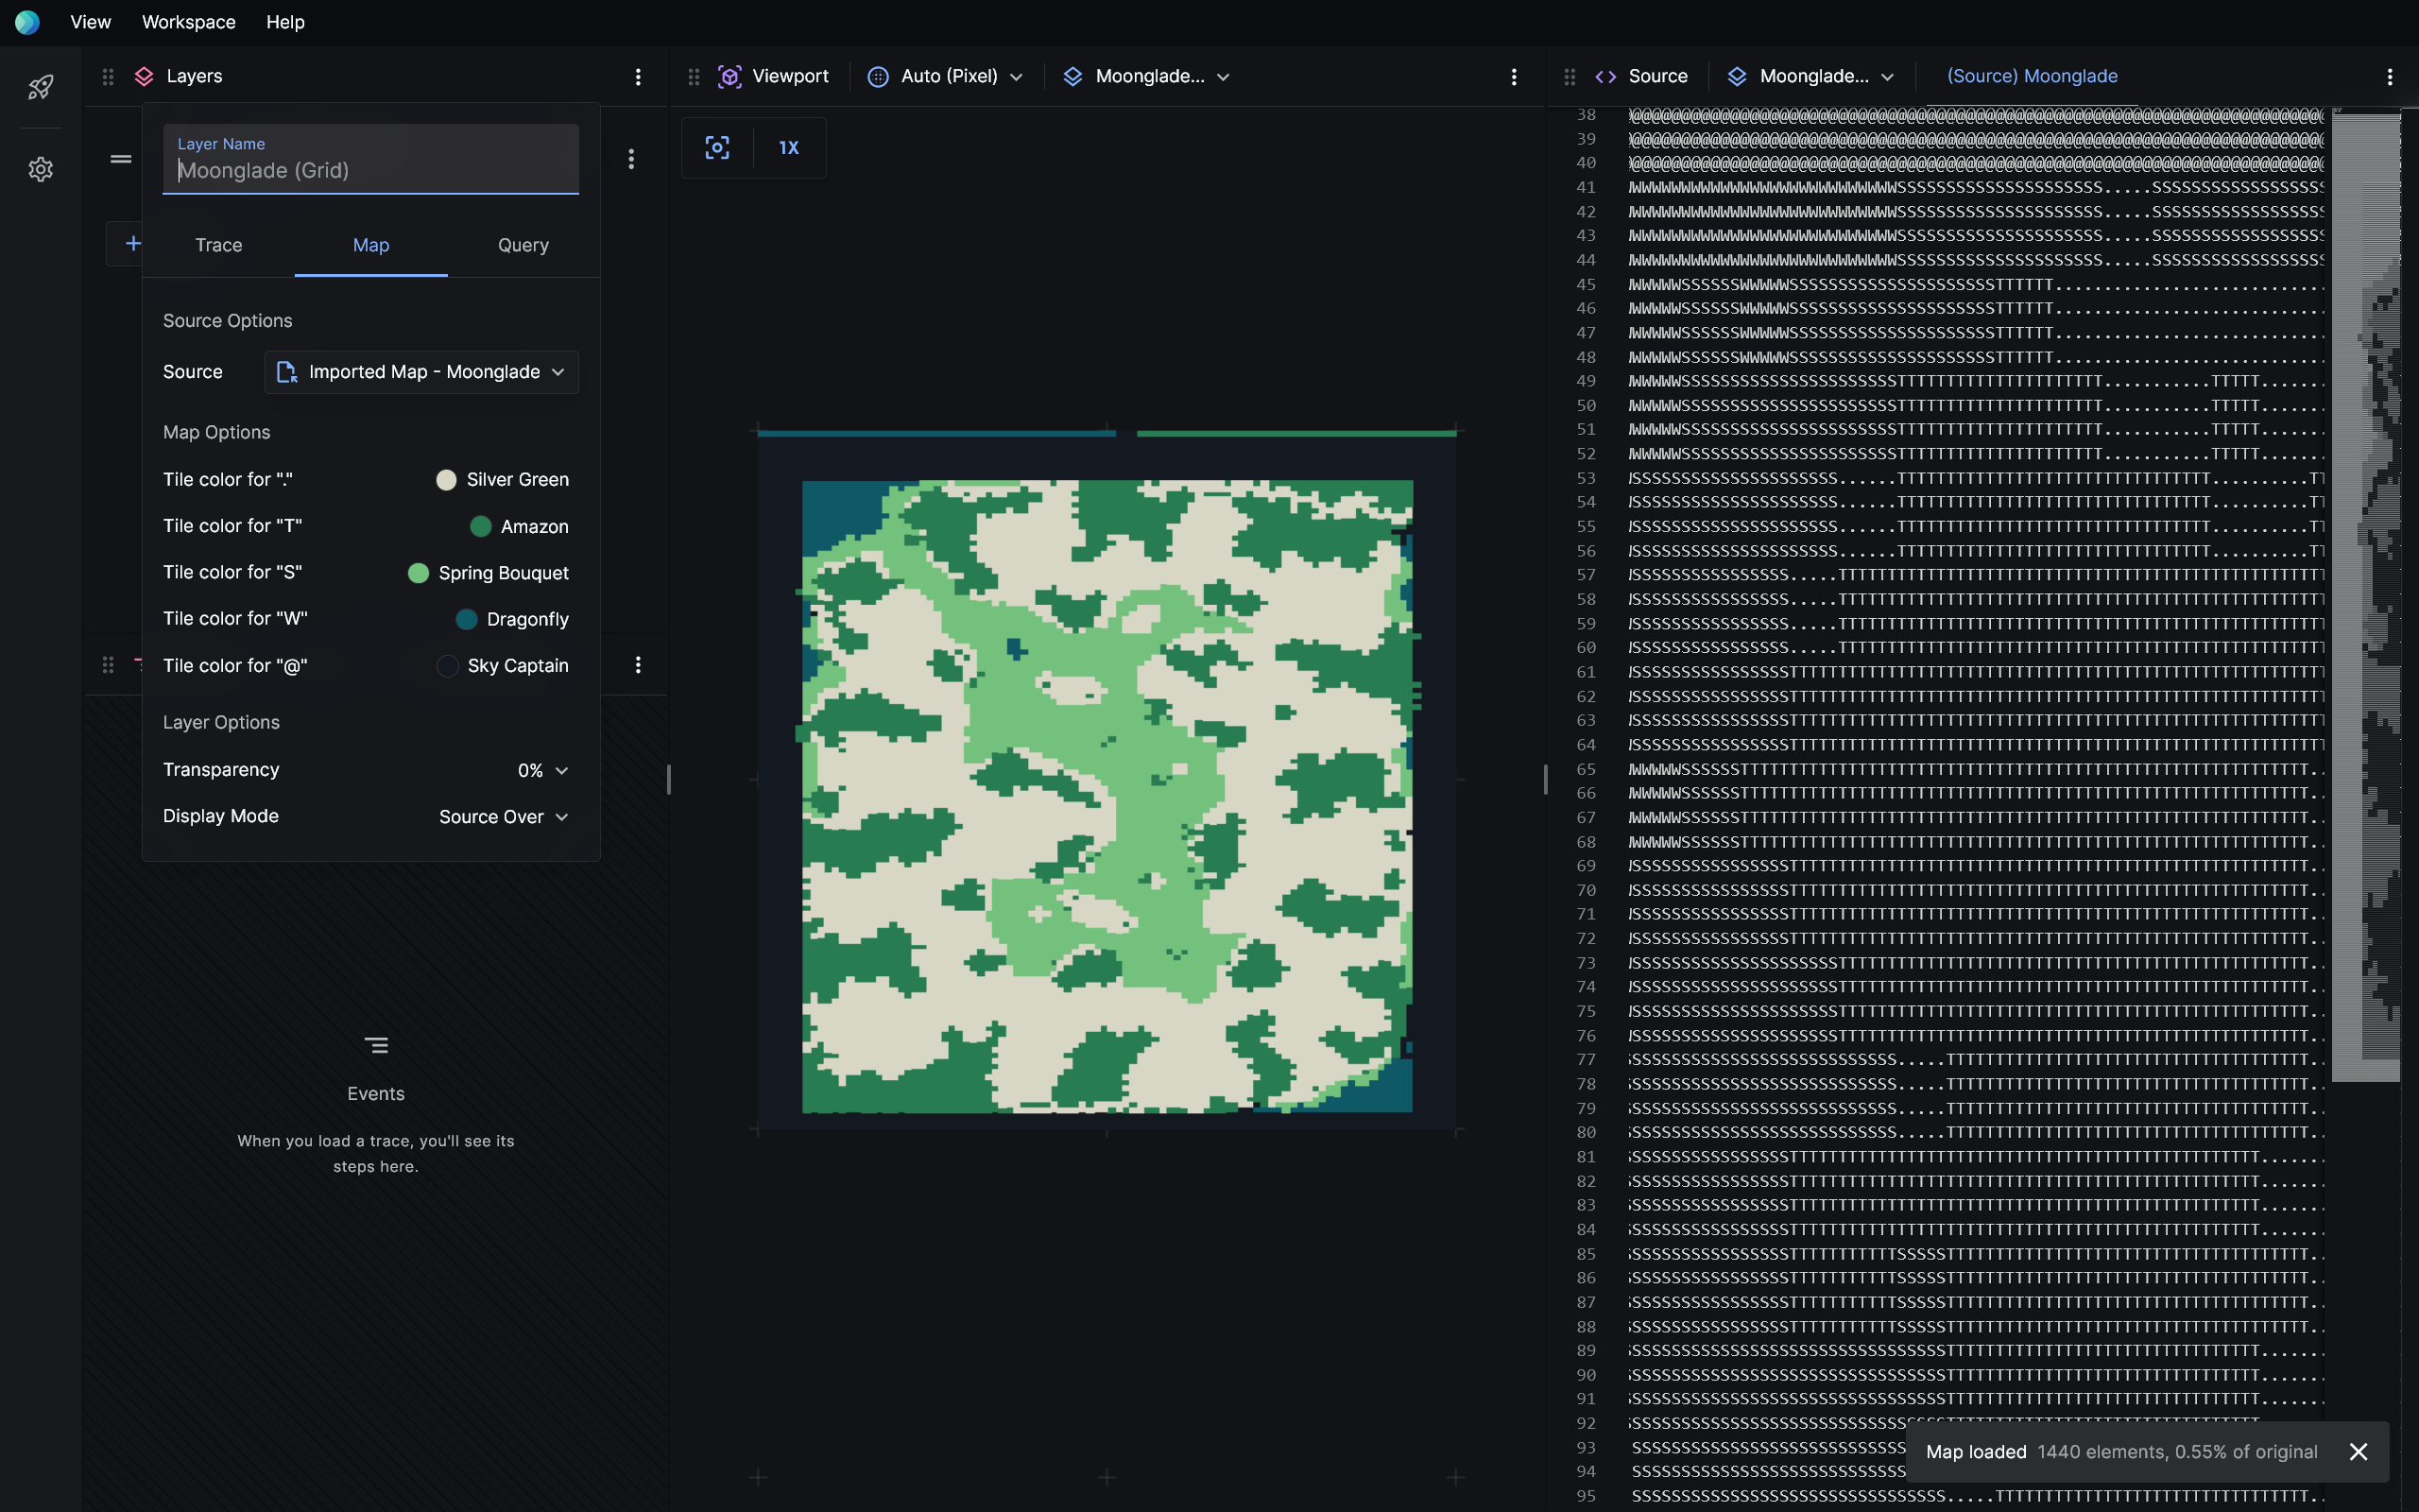Screen dimensions: 2419x1512
Task: Click the Events list icon
Action: tap(376, 1046)
